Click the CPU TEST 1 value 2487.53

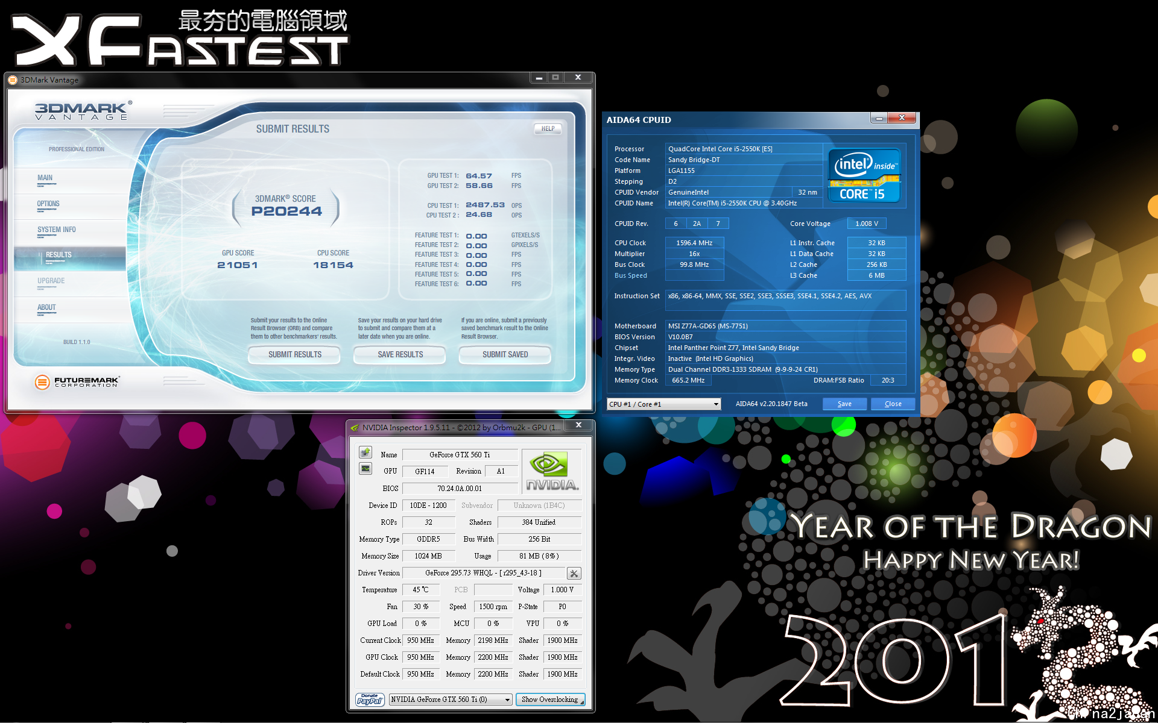pos(485,205)
